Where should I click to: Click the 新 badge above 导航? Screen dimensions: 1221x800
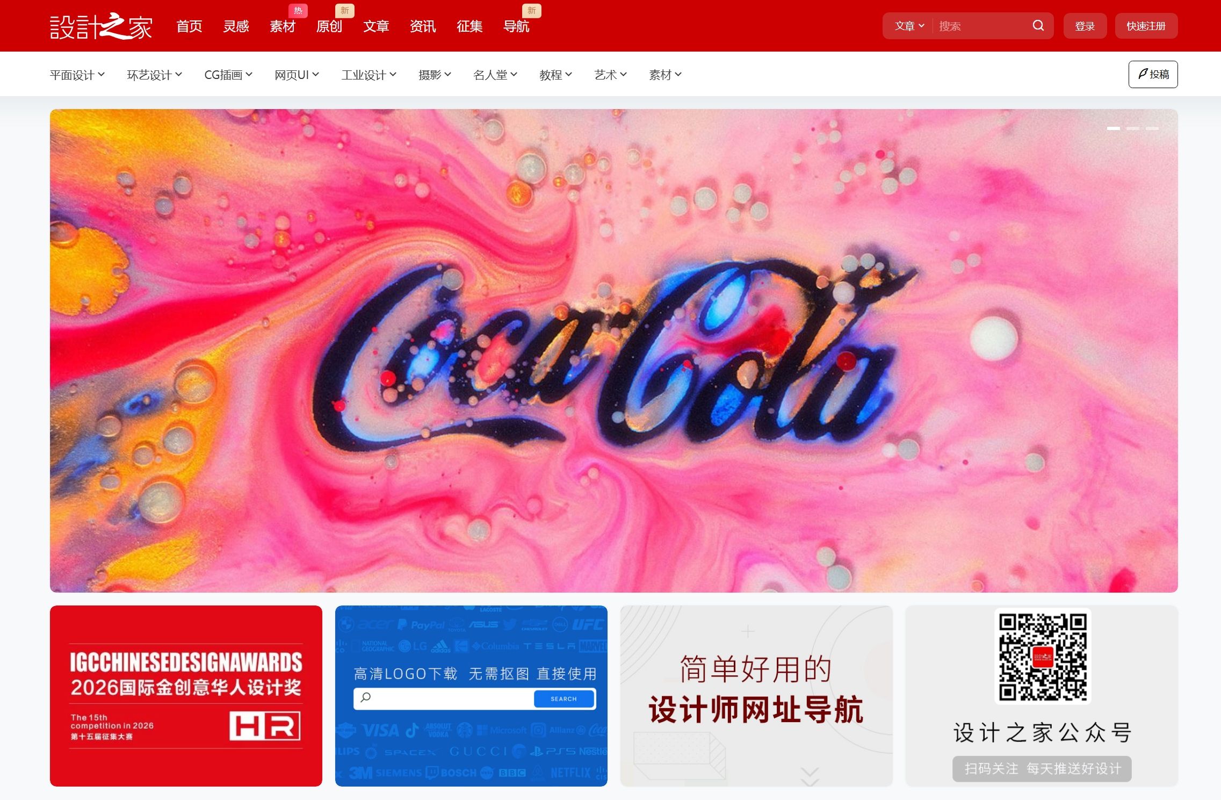click(x=531, y=11)
